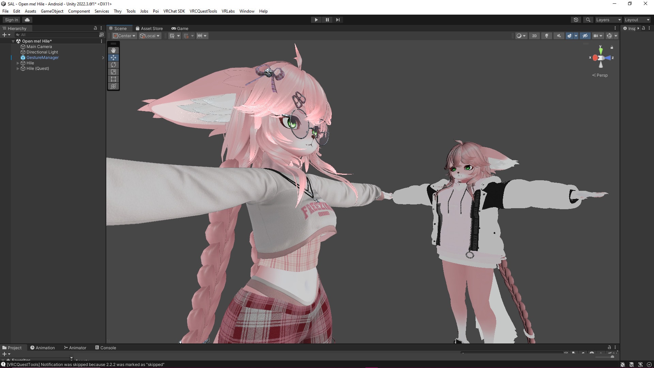This screenshot has height=368, width=654.
Task: Open Undo History icon in toolbar
Action: (576, 20)
